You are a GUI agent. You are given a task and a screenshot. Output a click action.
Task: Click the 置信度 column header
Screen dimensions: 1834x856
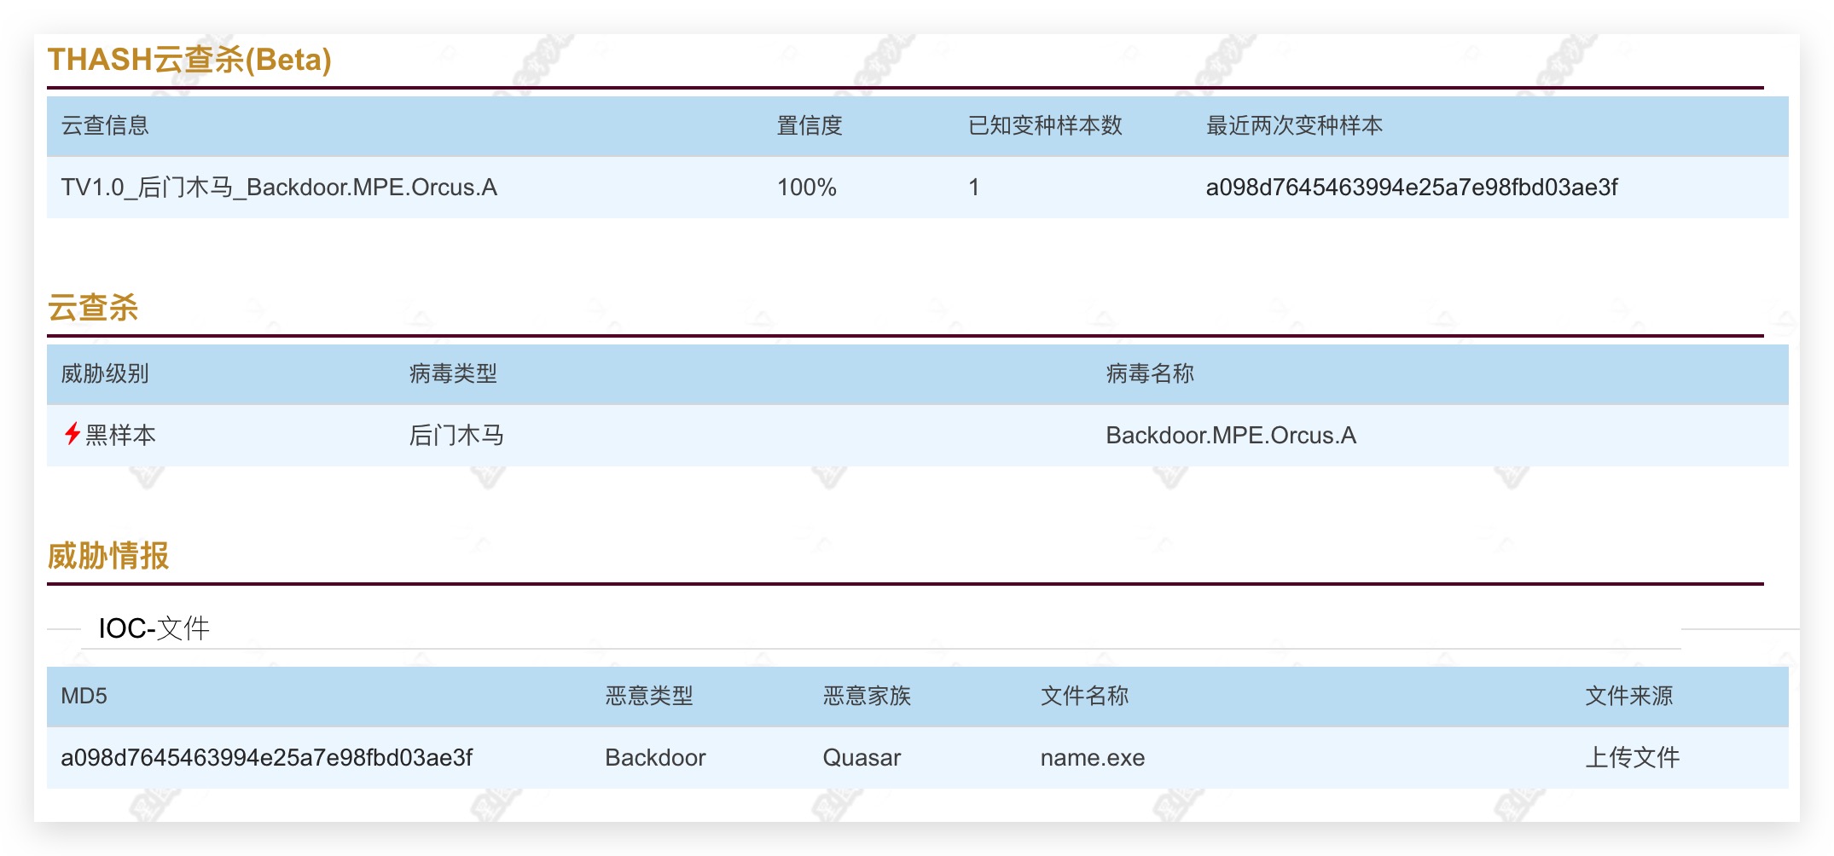pos(810,125)
